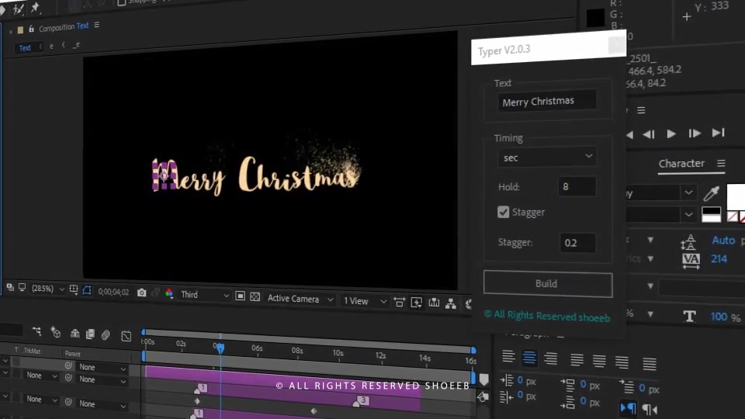Toggle hide shy layers switch
This screenshot has height=419, width=745.
click(74, 334)
